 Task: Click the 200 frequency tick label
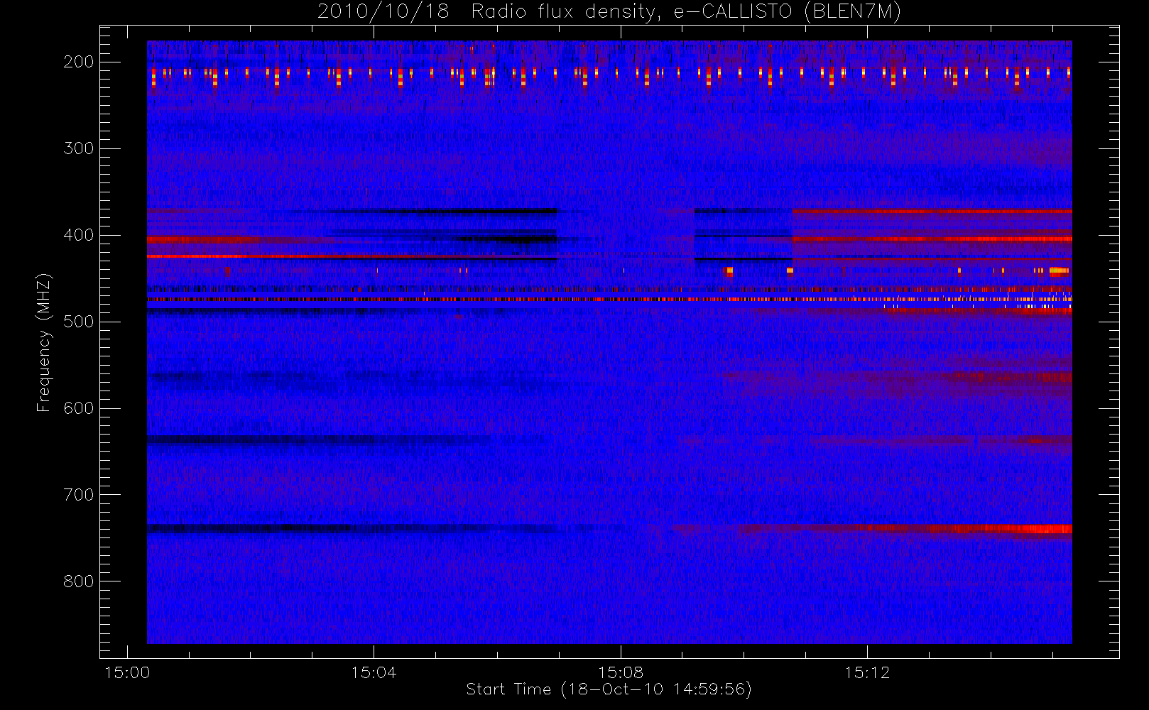(x=79, y=62)
